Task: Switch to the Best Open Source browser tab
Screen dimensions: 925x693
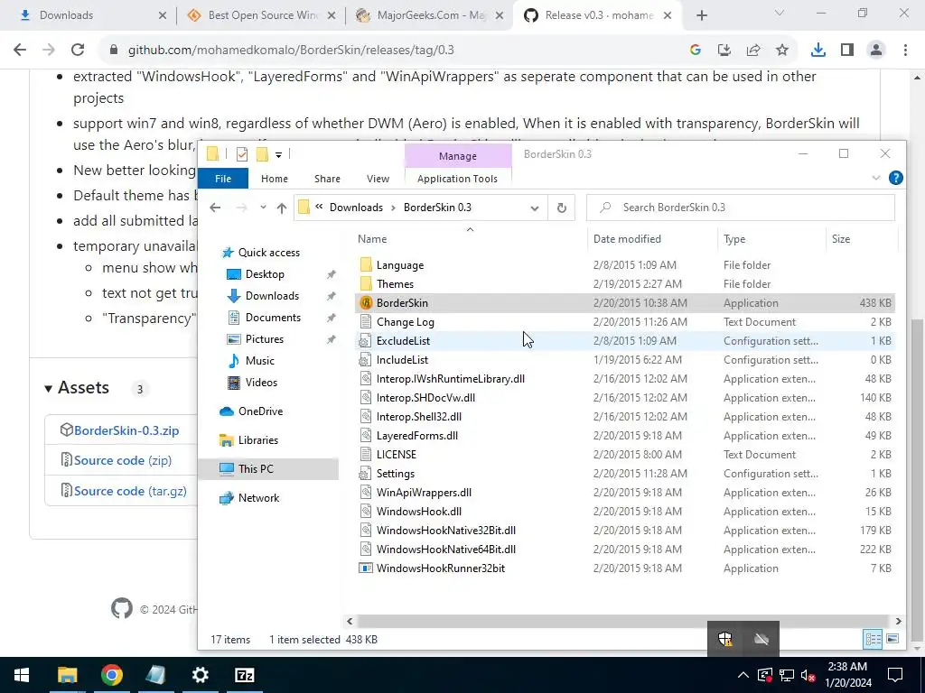Action: click(x=261, y=15)
